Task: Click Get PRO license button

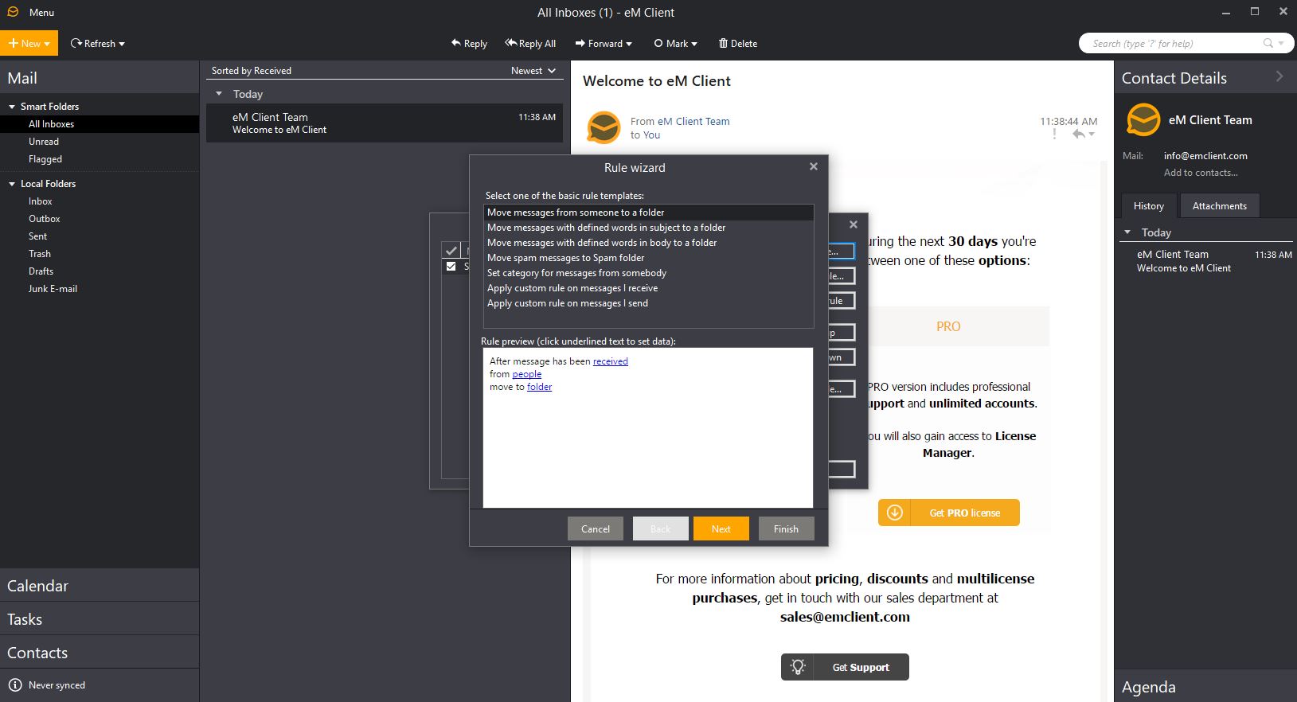Action: pos(949,513)
